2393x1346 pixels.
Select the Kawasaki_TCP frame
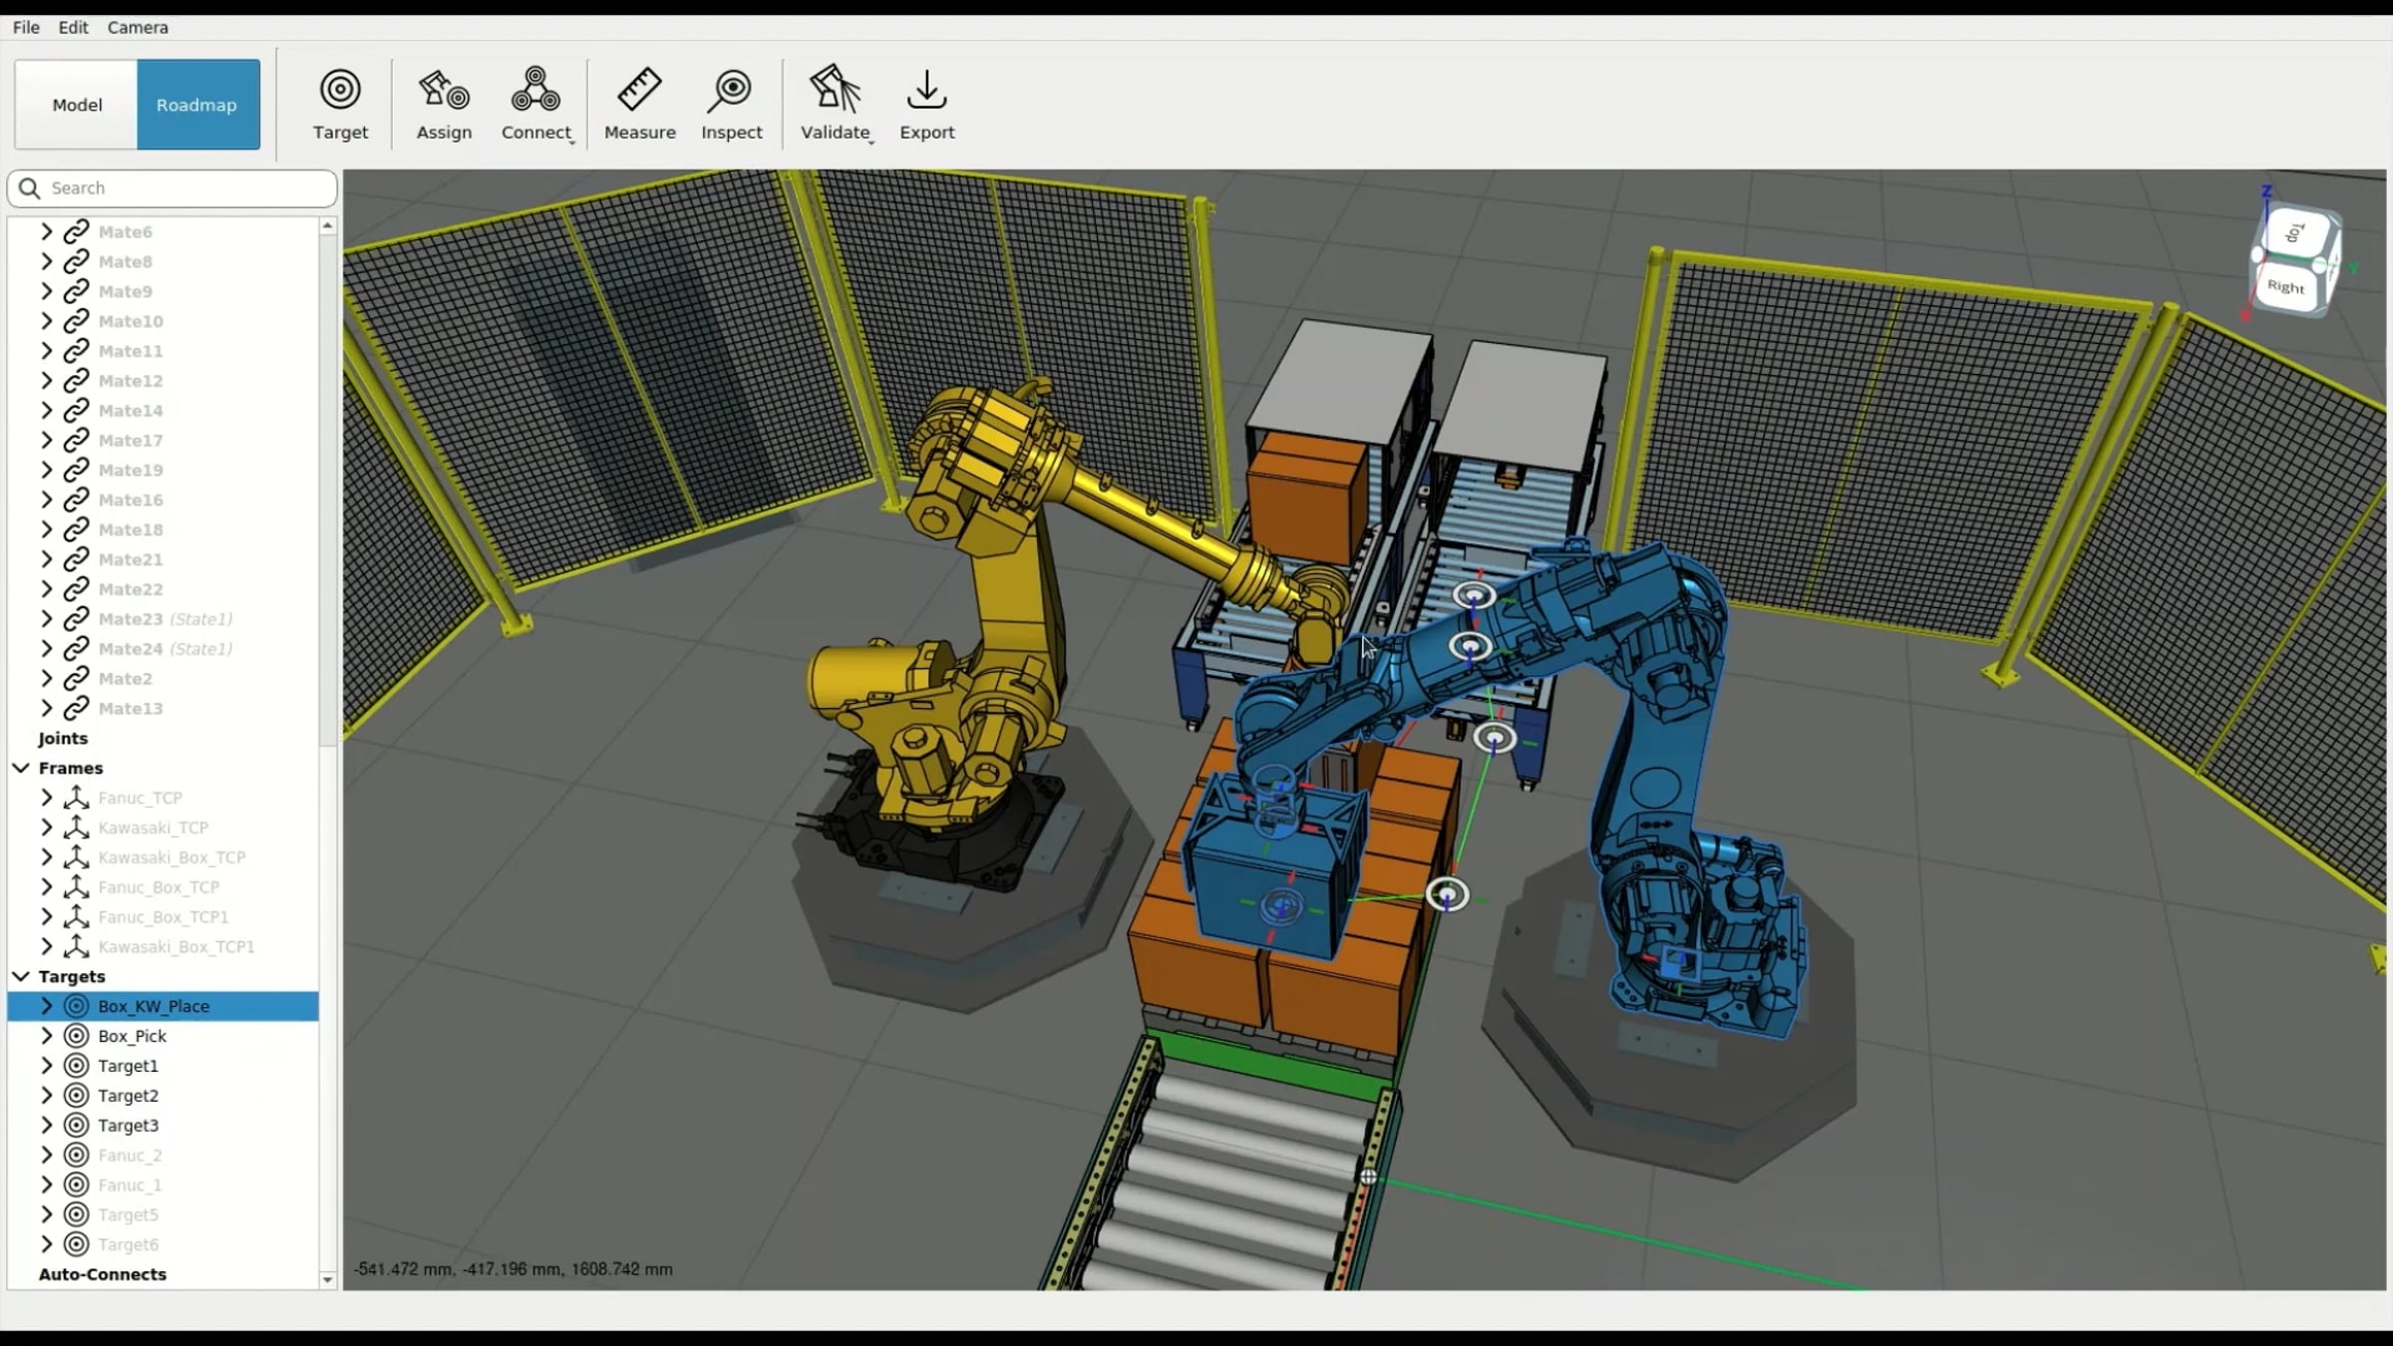click(x=153, y=828)
